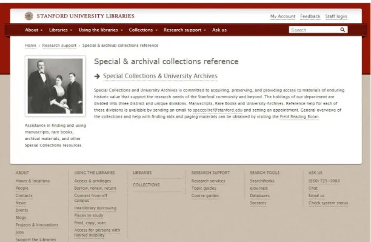Go to Events footer link

(22, 210)
